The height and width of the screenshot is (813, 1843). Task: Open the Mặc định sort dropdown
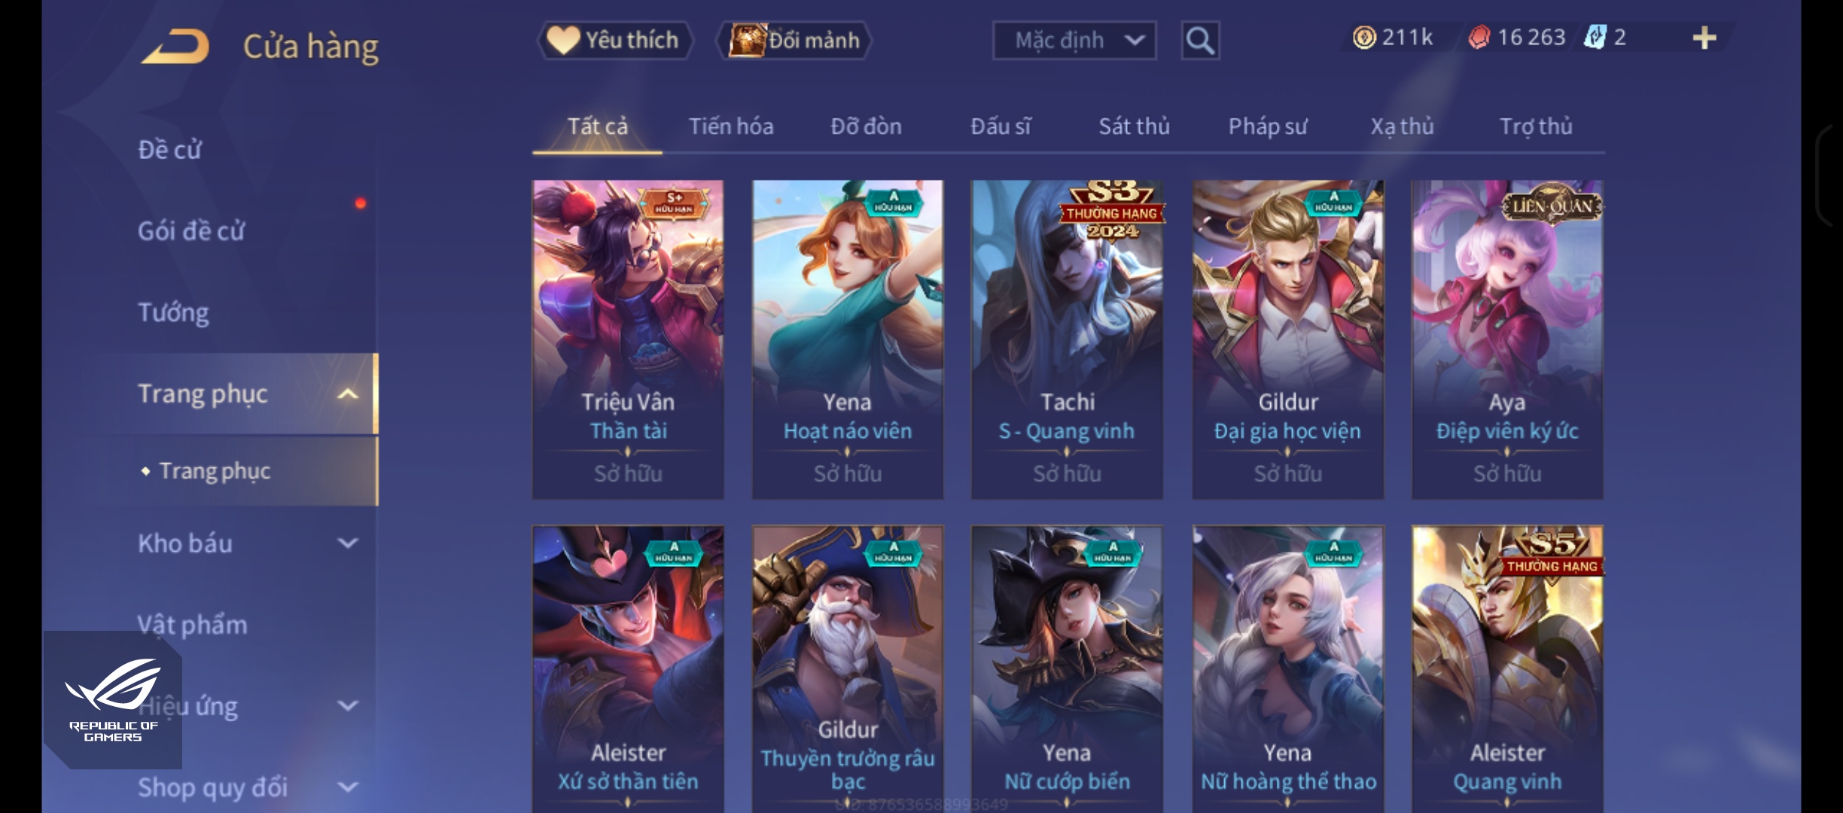tap(1074, 40)
